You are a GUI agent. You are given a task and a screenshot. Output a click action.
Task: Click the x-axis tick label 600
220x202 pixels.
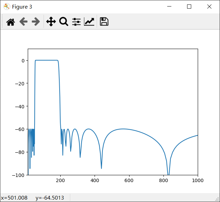(129, 180)
